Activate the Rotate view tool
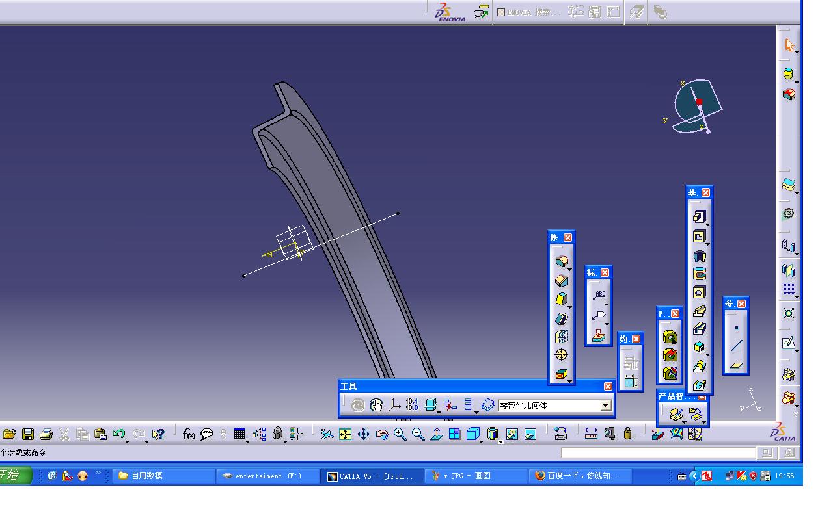Screen dimensions: 833x520 click(x=381, y=434)
